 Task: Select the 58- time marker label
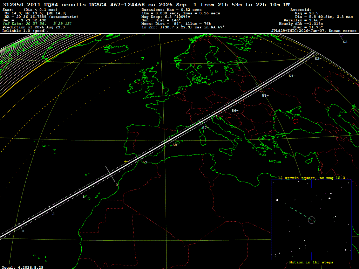pos(176,145)
